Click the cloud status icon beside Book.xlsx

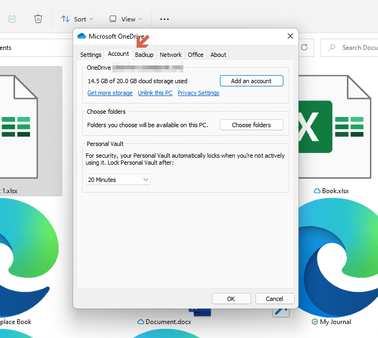(x=317, y=191)
